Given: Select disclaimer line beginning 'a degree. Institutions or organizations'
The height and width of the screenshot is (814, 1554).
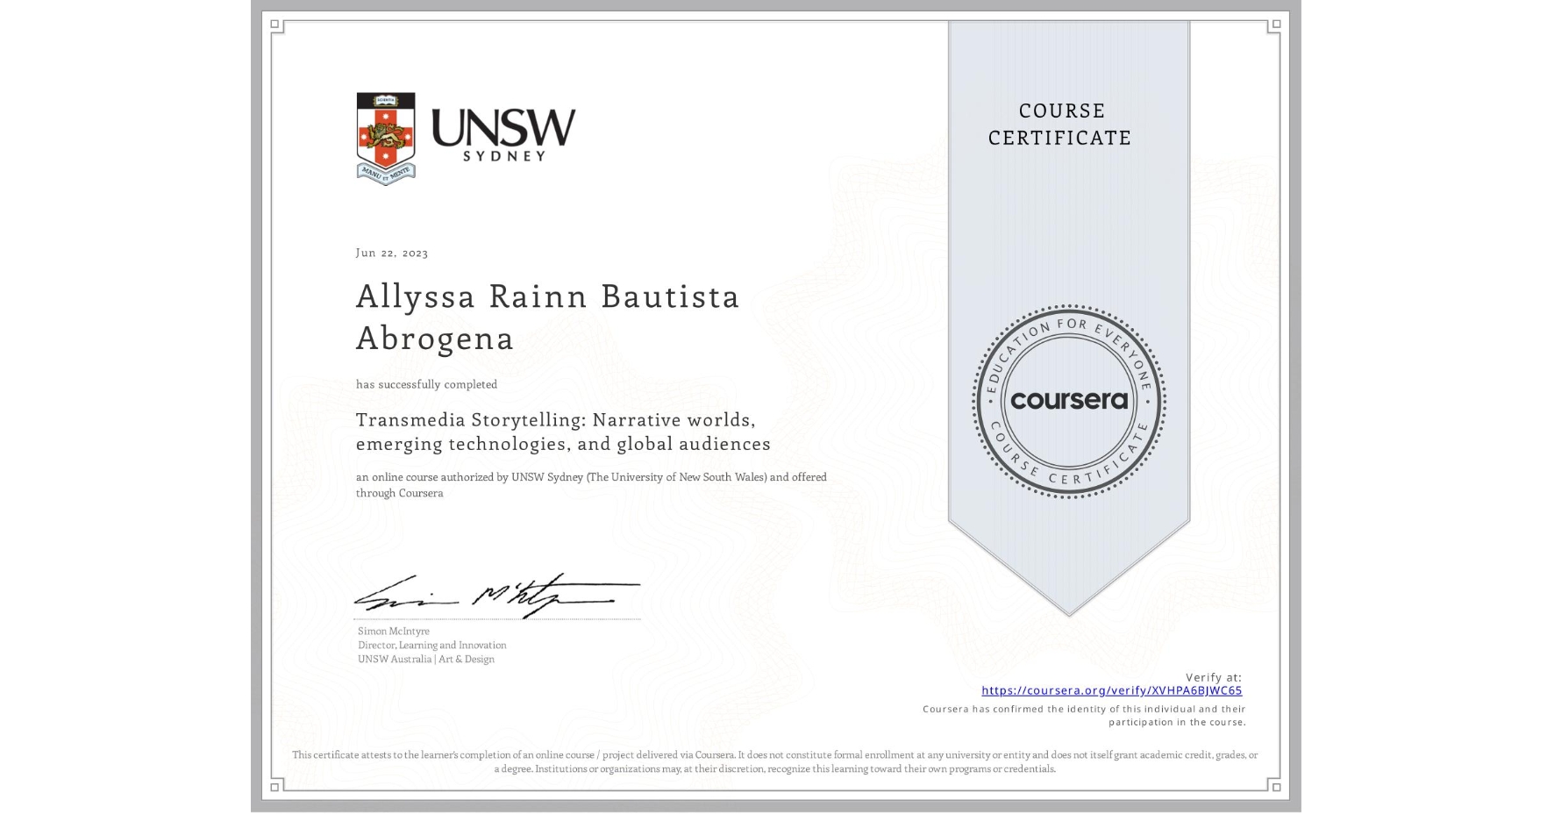Looking at the screenshot, I should click(775, 768).
